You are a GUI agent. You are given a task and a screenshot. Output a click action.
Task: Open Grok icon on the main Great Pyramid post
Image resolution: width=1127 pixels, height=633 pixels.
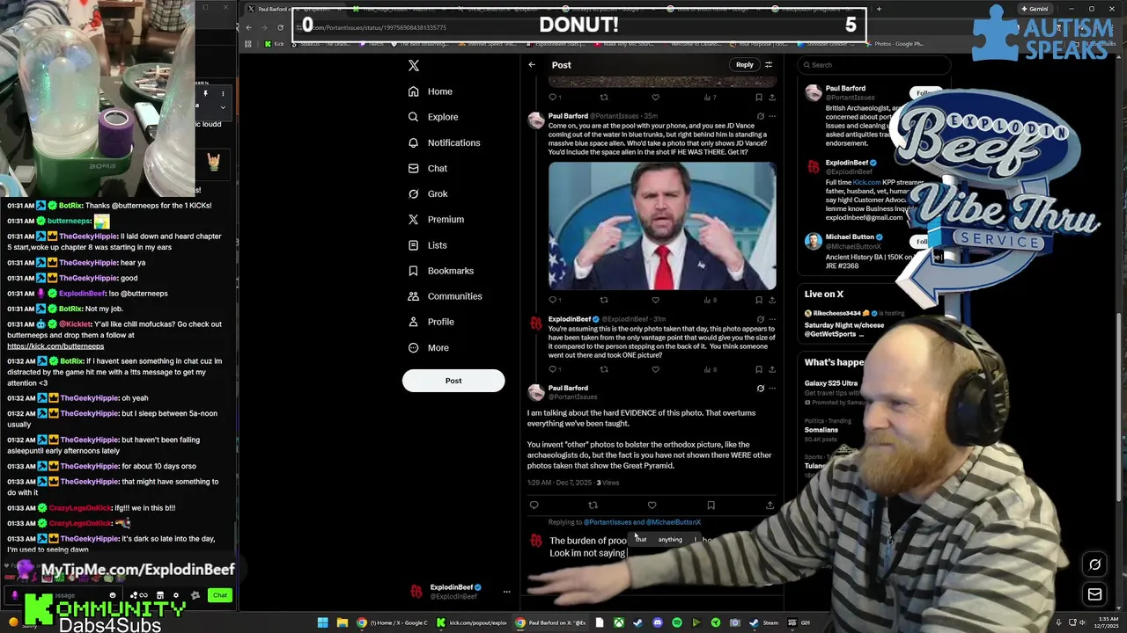coord(761,388)
